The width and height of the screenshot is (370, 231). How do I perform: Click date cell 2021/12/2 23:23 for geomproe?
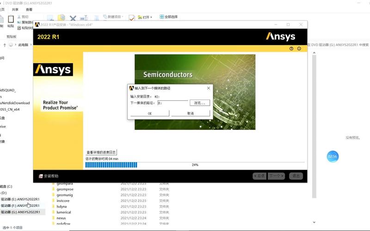pyautogui.click(x=133, y=189)
